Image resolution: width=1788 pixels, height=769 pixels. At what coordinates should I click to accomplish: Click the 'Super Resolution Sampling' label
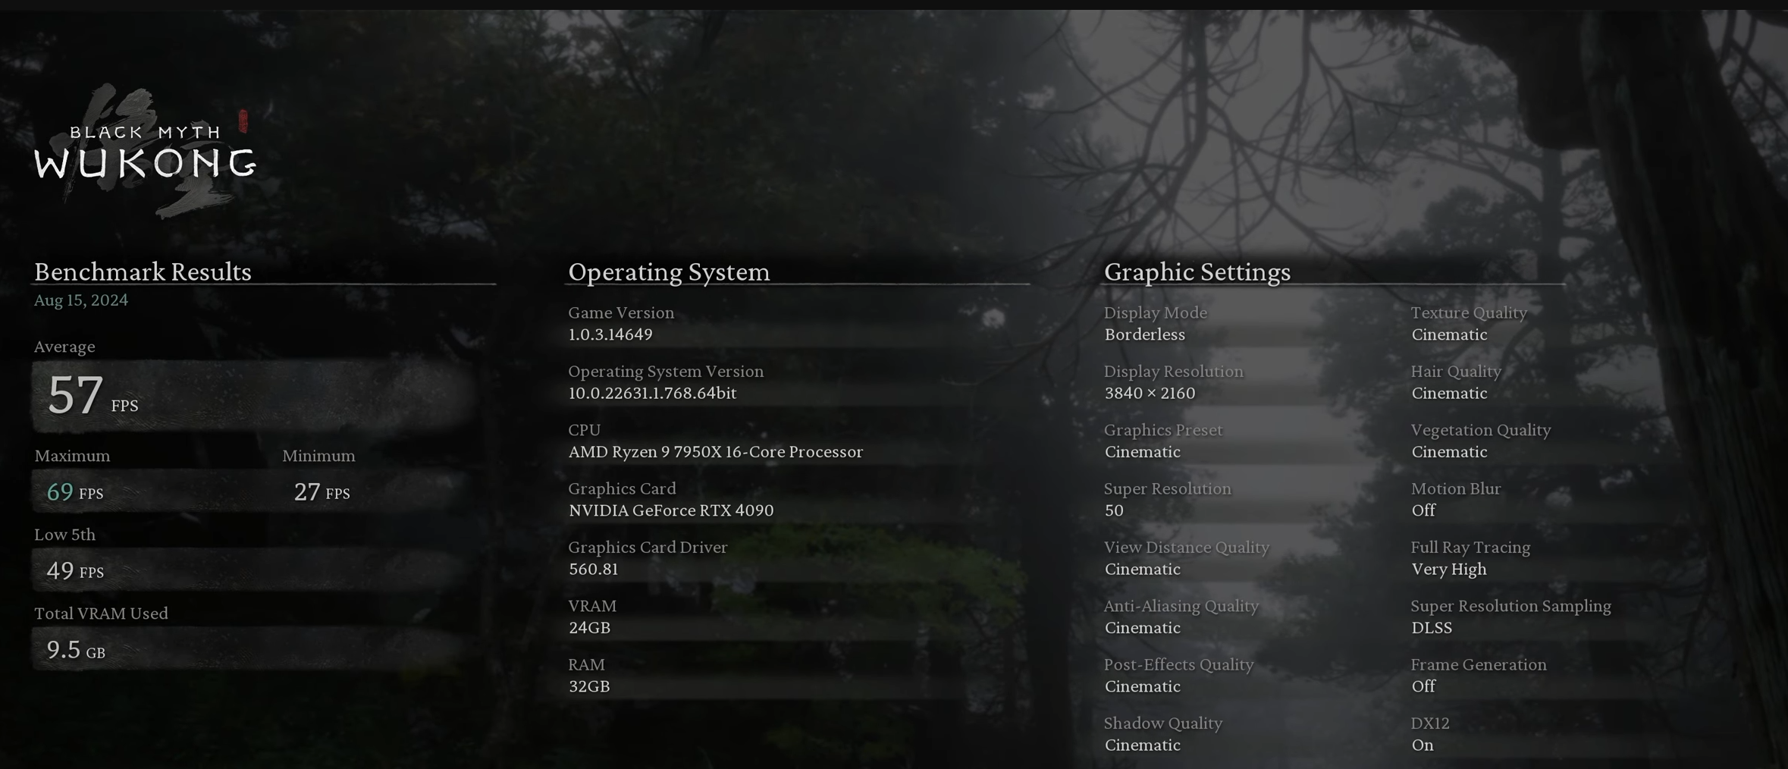pos(1510,606)
